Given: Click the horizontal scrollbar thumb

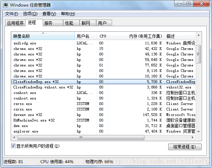Looking at the screenshot, I should click(x=81, y=137).
